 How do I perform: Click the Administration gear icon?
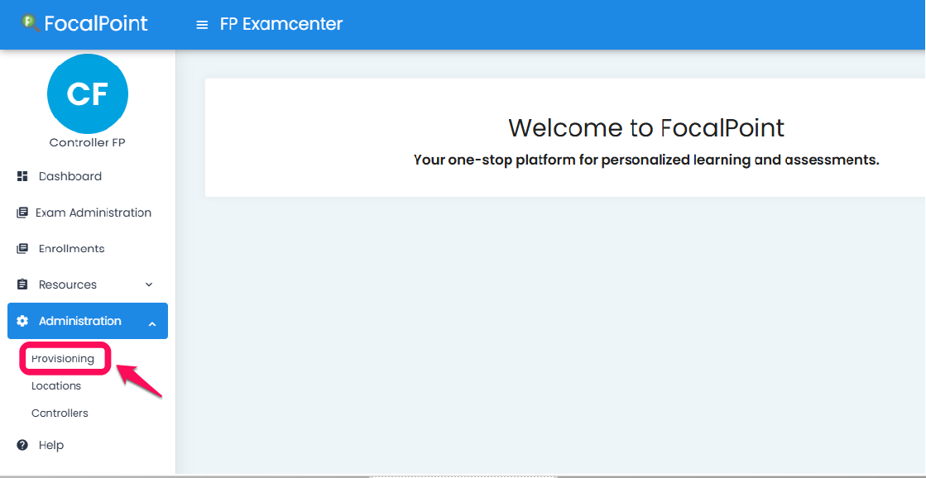[x=22, y=321]
